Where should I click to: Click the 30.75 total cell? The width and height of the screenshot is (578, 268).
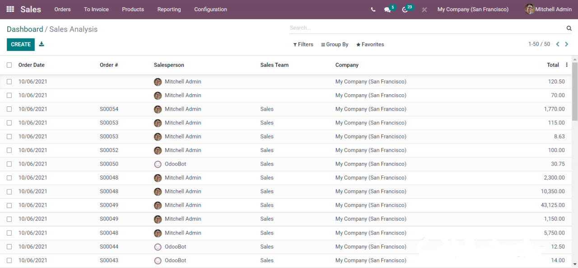558,164
